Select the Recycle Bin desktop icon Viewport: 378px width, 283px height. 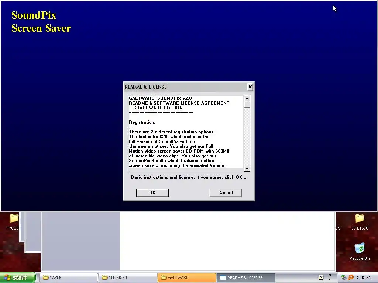coord(360,251)
